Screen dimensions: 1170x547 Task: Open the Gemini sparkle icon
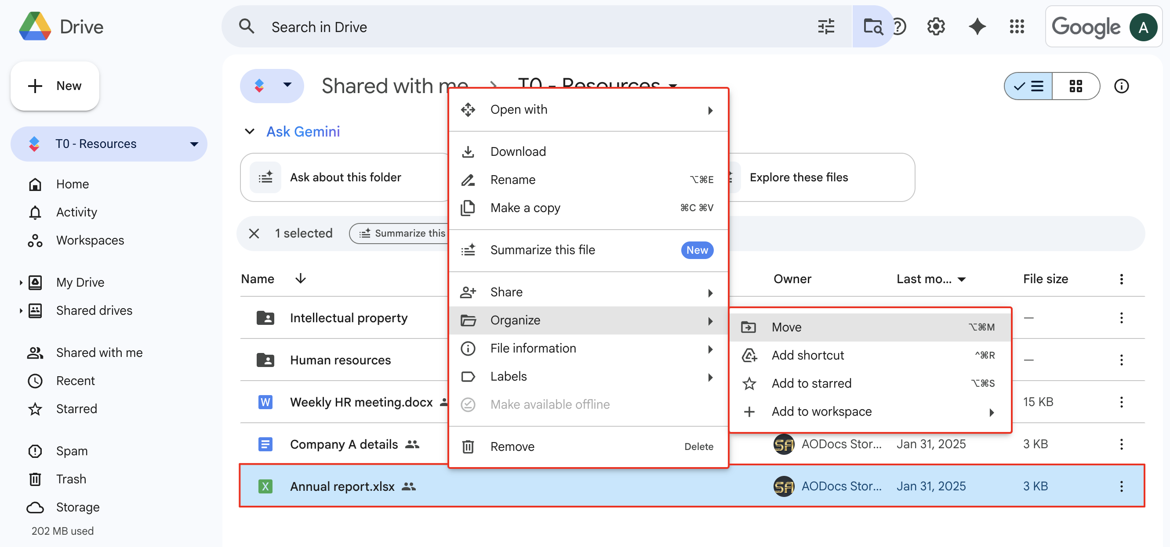(x=977, y=26)
